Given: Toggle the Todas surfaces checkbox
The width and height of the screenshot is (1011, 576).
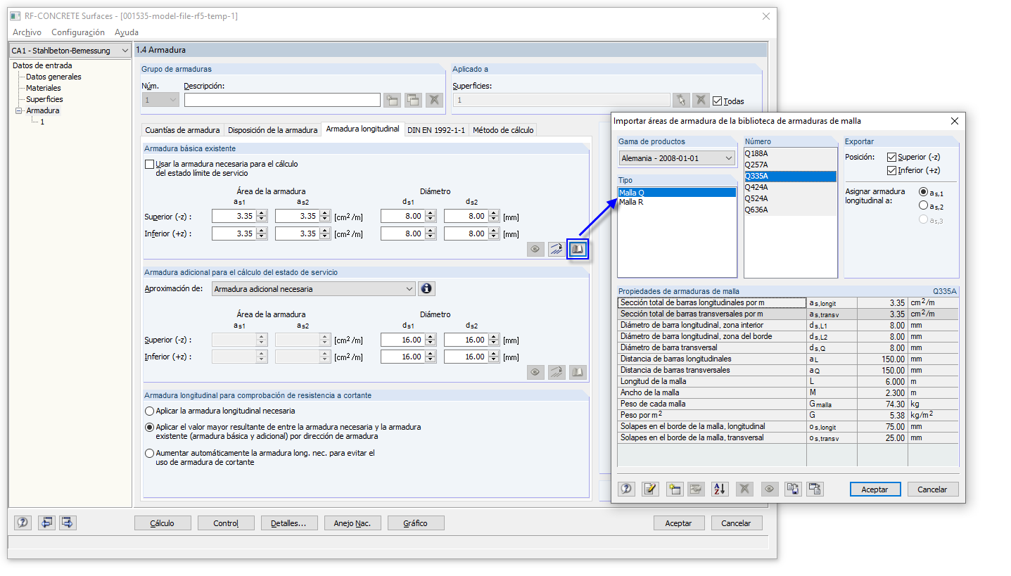Looking at the screenshot, I should coord(717,101).
